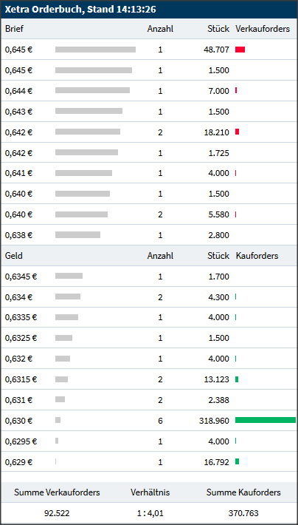Click the Kauforders column header
The height and width of the screenshot is (525, 298).
pyautogui.click(x=257, y=256)
